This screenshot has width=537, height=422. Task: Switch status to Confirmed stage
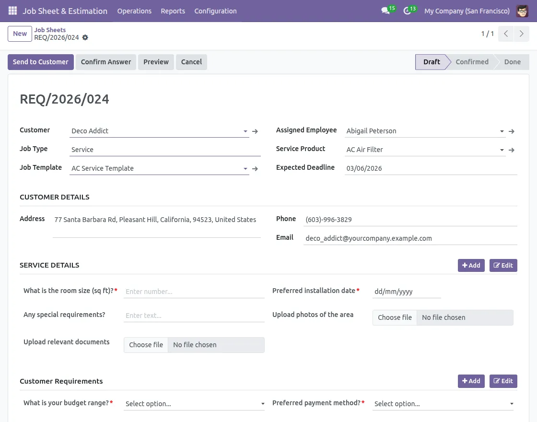pos(472,61)
